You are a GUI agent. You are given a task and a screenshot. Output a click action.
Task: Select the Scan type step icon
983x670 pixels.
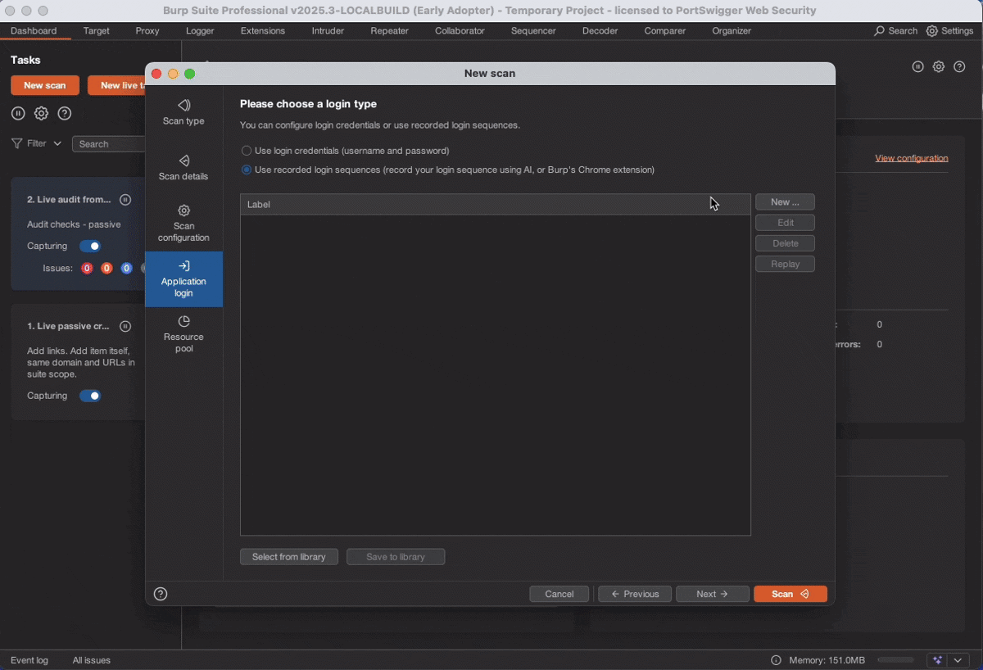(x=183, y=106)
